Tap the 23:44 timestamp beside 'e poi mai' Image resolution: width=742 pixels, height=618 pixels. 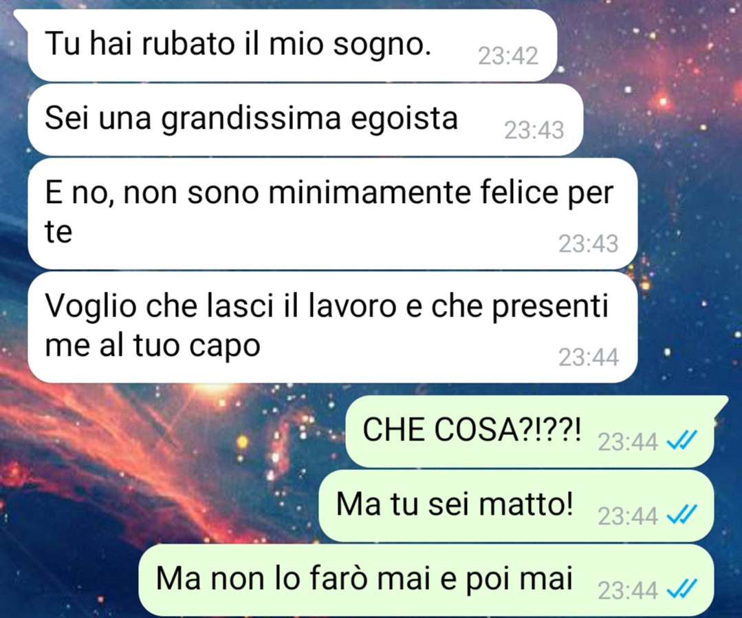[627, 590]
